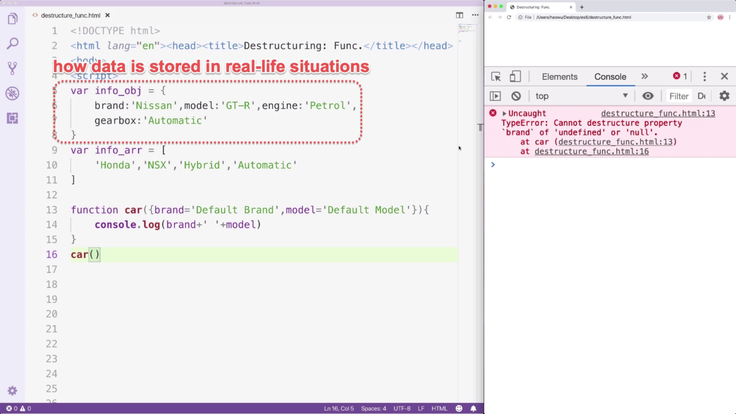This screenshot has height=414, width=736.
Task: Click LF end-of-line selector
Action: 421,409
